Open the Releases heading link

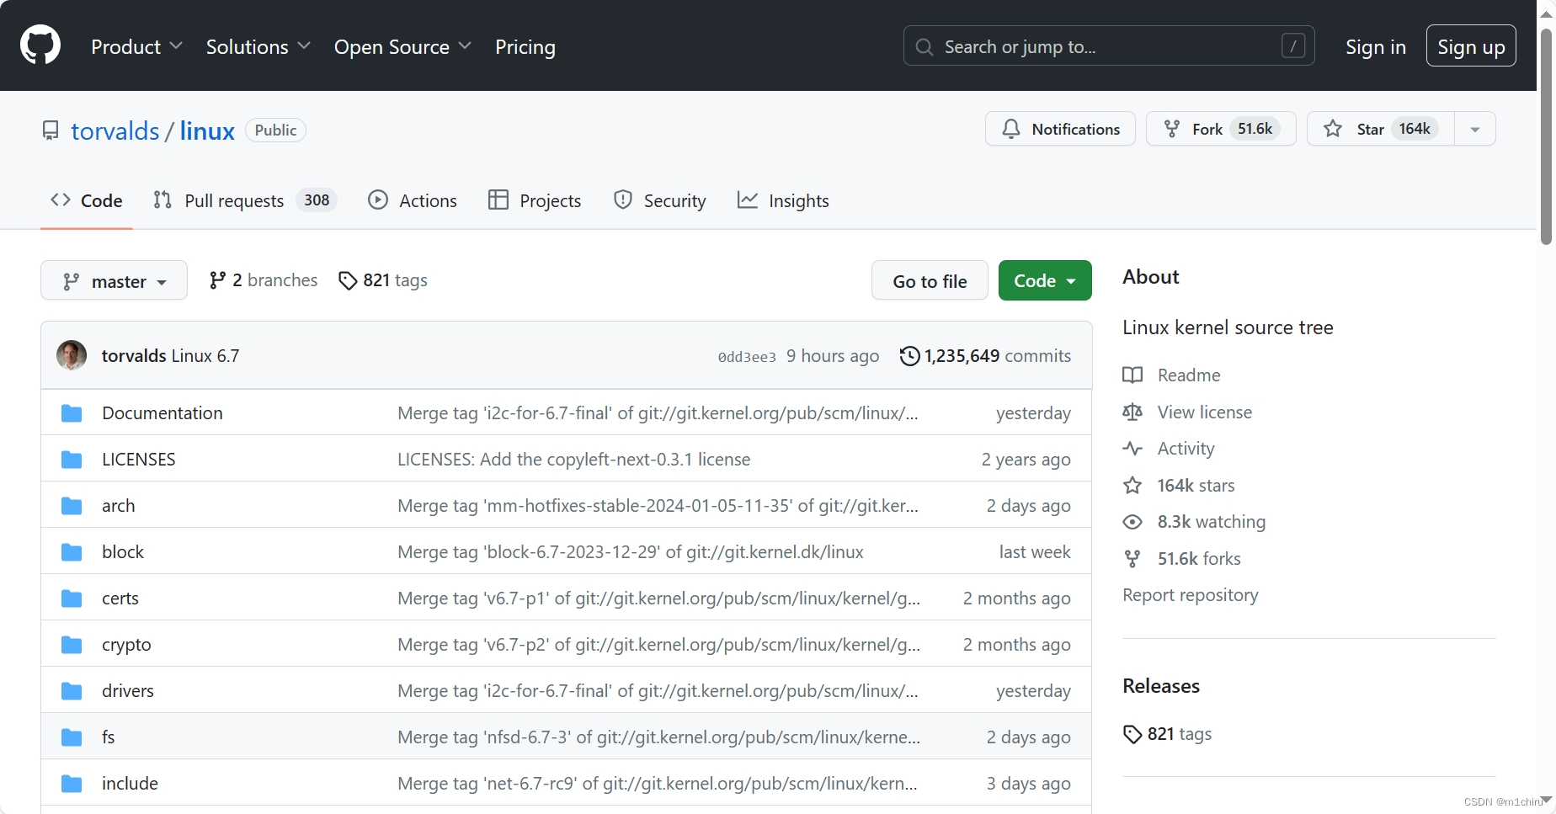(1161, 686)
